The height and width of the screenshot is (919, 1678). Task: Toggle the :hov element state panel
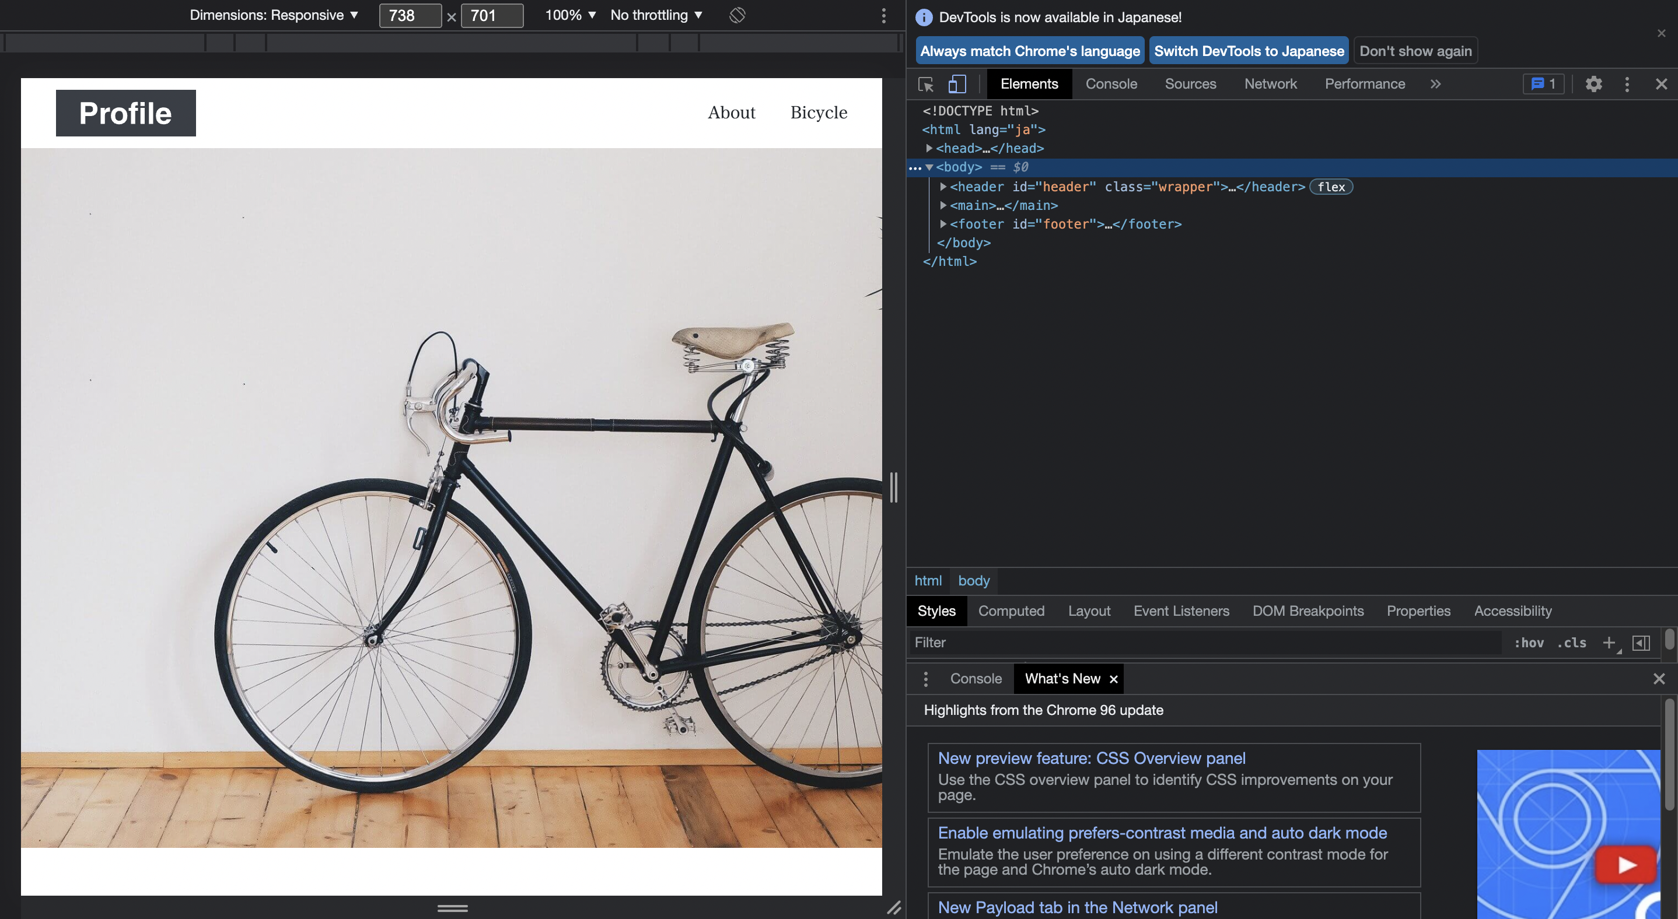pyautogui.click(x=1528, y=643)
